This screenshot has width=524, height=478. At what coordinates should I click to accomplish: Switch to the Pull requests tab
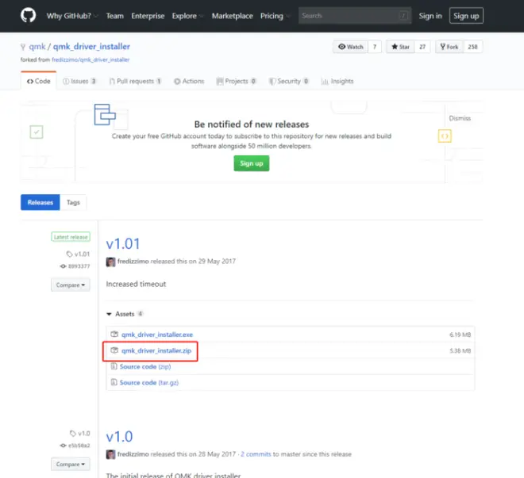click(x=135, y=81)
